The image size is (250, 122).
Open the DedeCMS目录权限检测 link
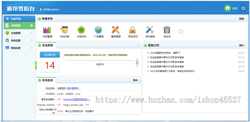(x=77, y=99)
